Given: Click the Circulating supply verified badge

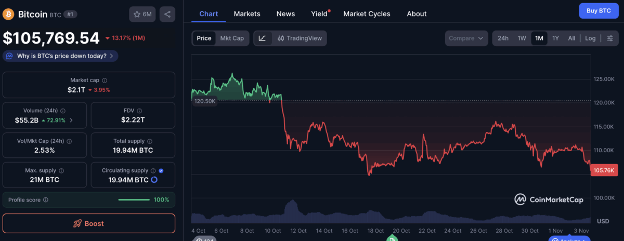Looking at the screenshot, I should pyautogui.click(x=161, y=170).
